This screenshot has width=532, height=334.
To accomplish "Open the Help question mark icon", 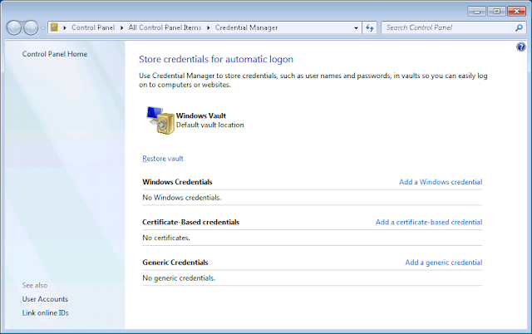I will pos(521,47).
